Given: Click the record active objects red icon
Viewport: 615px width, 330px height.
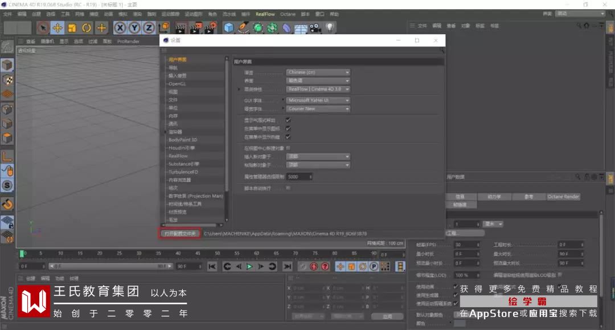Looking at the screenshot, I should tap(314, 266).
